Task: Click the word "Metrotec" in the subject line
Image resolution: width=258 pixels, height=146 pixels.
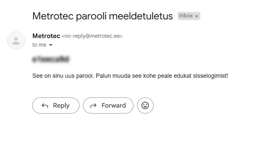Action: click(53, 16)
